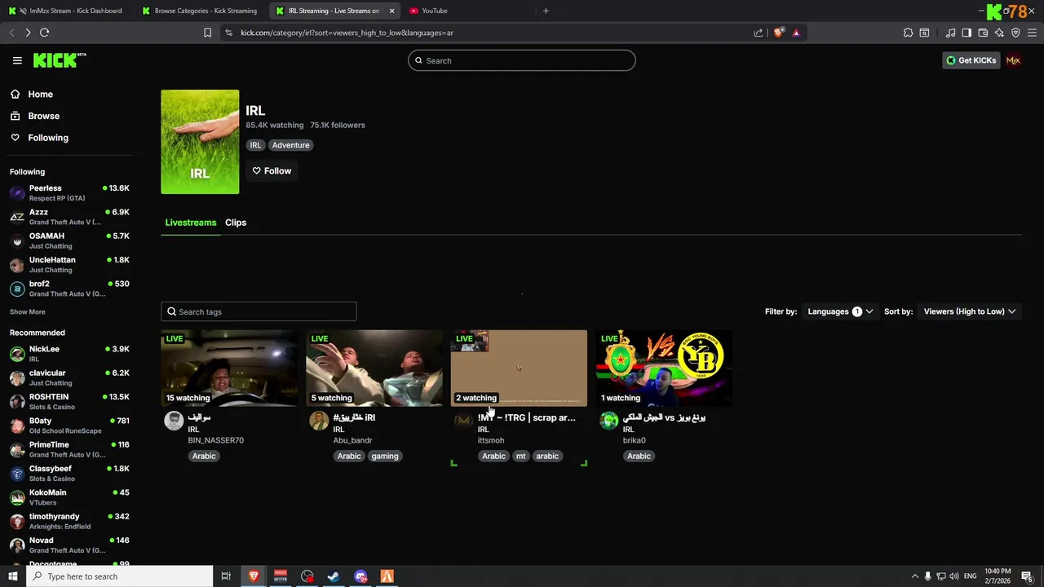Click the Adventure category tag
1044x587 pixels.
pyautogui.click(x=290, y=145)
